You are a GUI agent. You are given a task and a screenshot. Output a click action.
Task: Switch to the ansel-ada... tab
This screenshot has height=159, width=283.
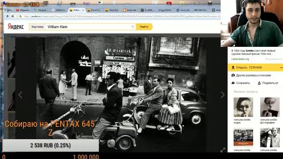pyautogui.click(x=130, y=10)
